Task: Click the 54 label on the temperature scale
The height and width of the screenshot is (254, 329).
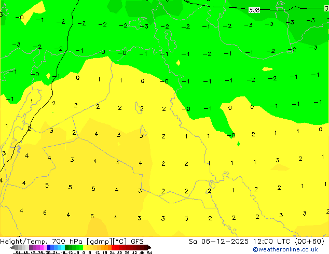Action: (x=149, y=252)
